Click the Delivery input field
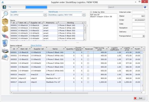The image size is (149, 102). click(x=139, y=32)
